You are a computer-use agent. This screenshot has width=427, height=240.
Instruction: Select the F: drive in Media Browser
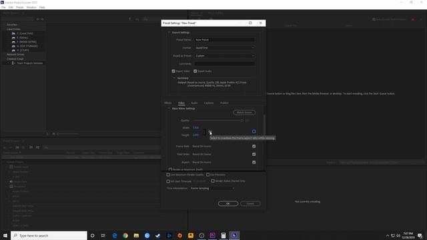(24, 42)
